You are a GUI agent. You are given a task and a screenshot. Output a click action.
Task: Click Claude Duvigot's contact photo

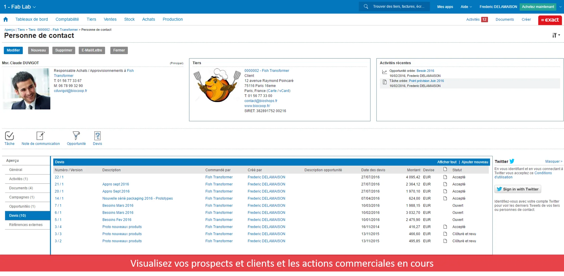27,89
